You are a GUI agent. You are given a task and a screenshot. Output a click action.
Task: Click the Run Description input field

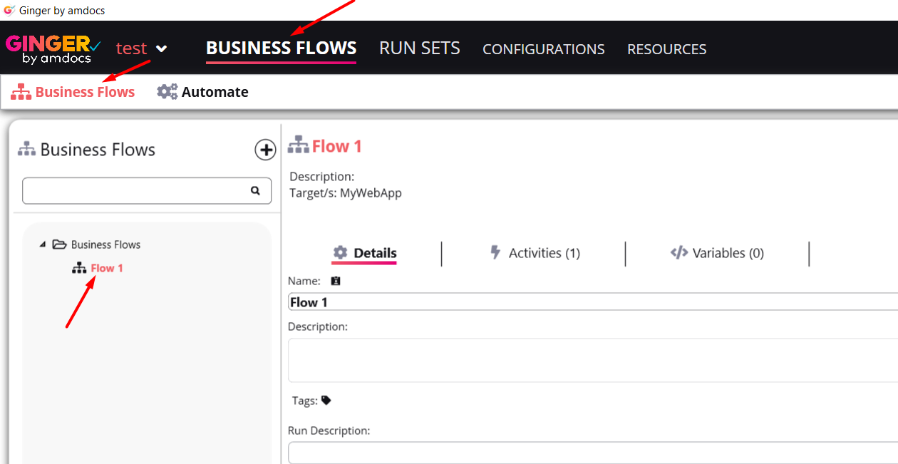click(592, 453)
